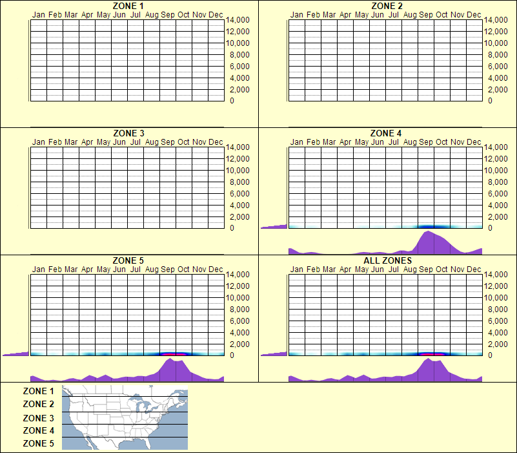Click 6,000 axis value in ALL ZONES
This screenshot has height=453, width=517.
[498, 321]
